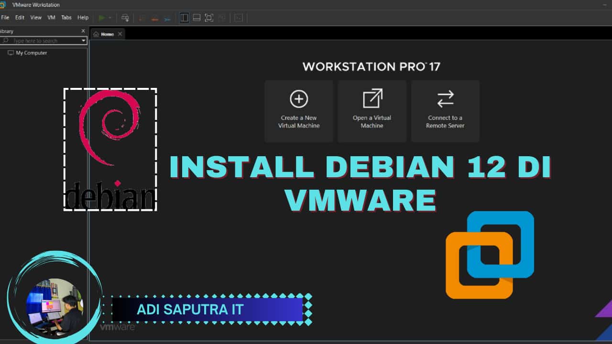The image size is (612, 344).
Task: Click the green Power On play icon
Action: tap(101, 18)
